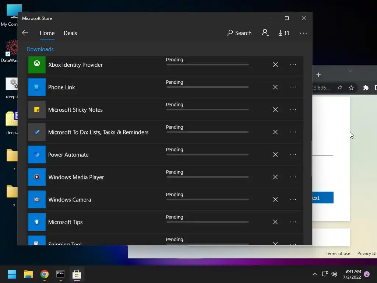The image size is (377, 283).
Task: Open the Terms of use link
Action: pyautogui.click(x=338, y=254)
